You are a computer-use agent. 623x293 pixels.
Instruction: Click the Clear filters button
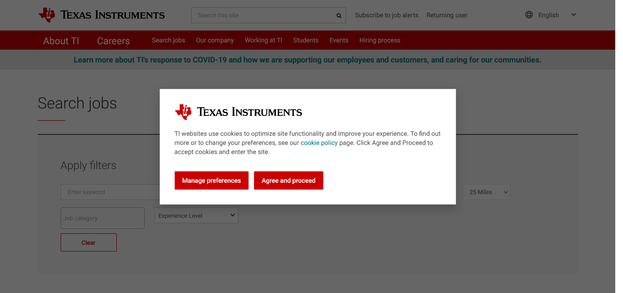click(88, 242)
